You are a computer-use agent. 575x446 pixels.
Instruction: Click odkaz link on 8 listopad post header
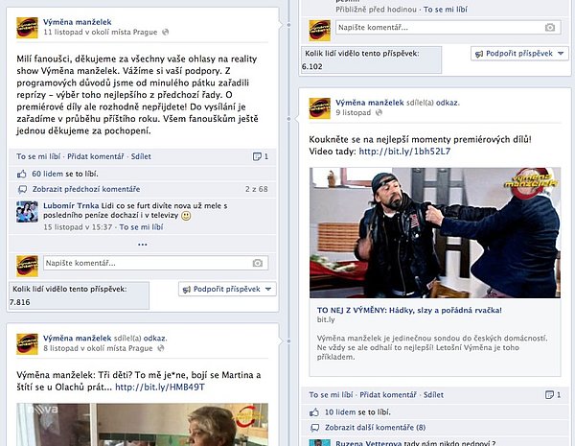[155, 339]
